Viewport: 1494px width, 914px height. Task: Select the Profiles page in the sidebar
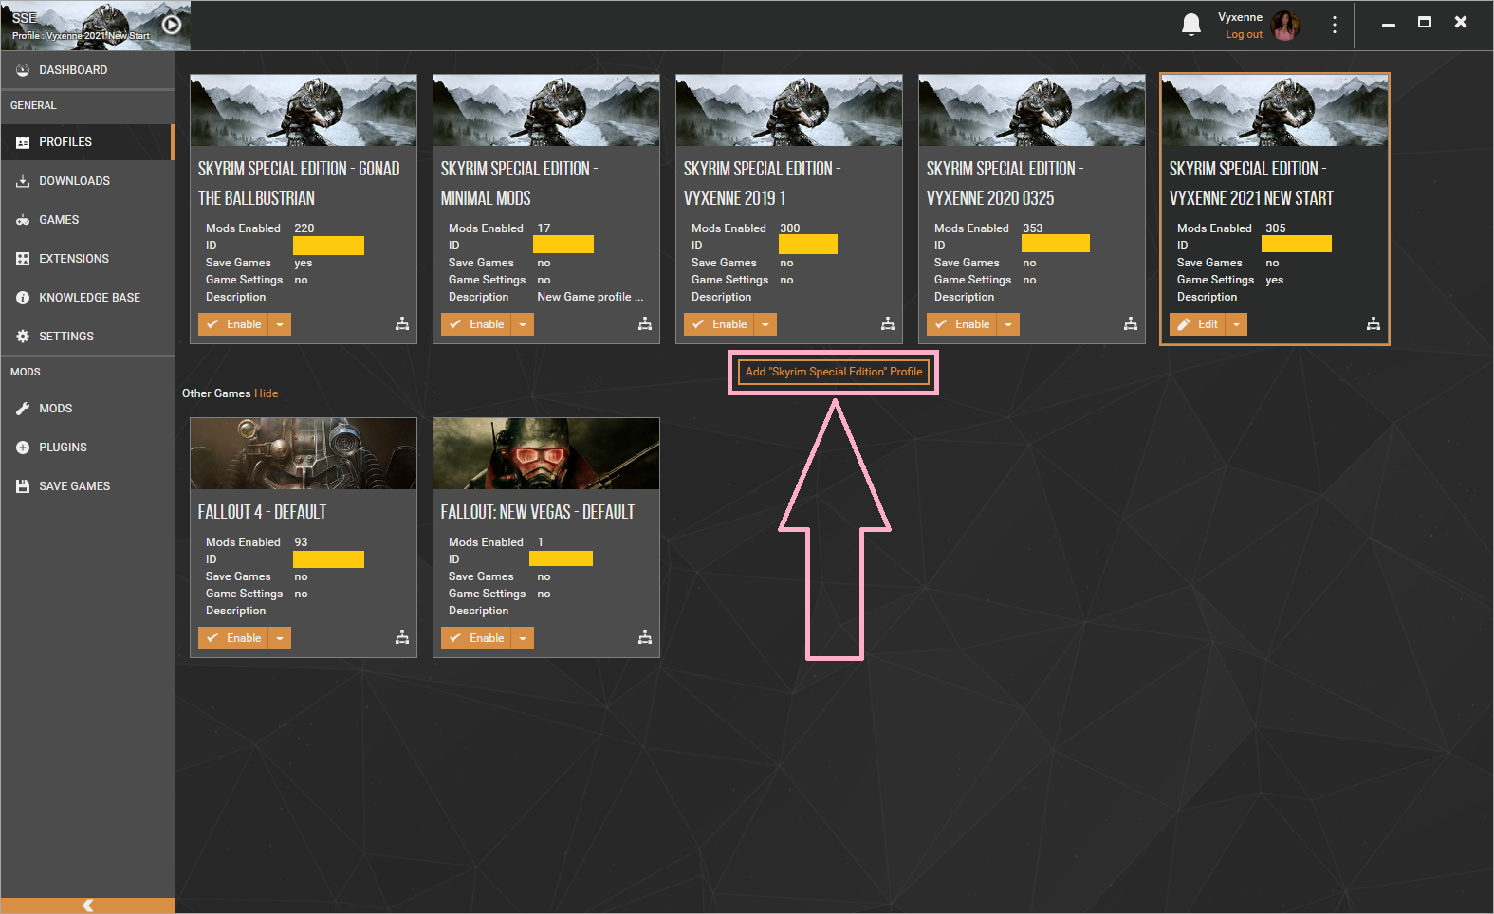point(87,142)
